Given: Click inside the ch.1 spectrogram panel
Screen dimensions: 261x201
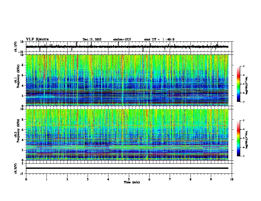Looking at the screenshot, I should pyautogui.click(x=127, y=80).
